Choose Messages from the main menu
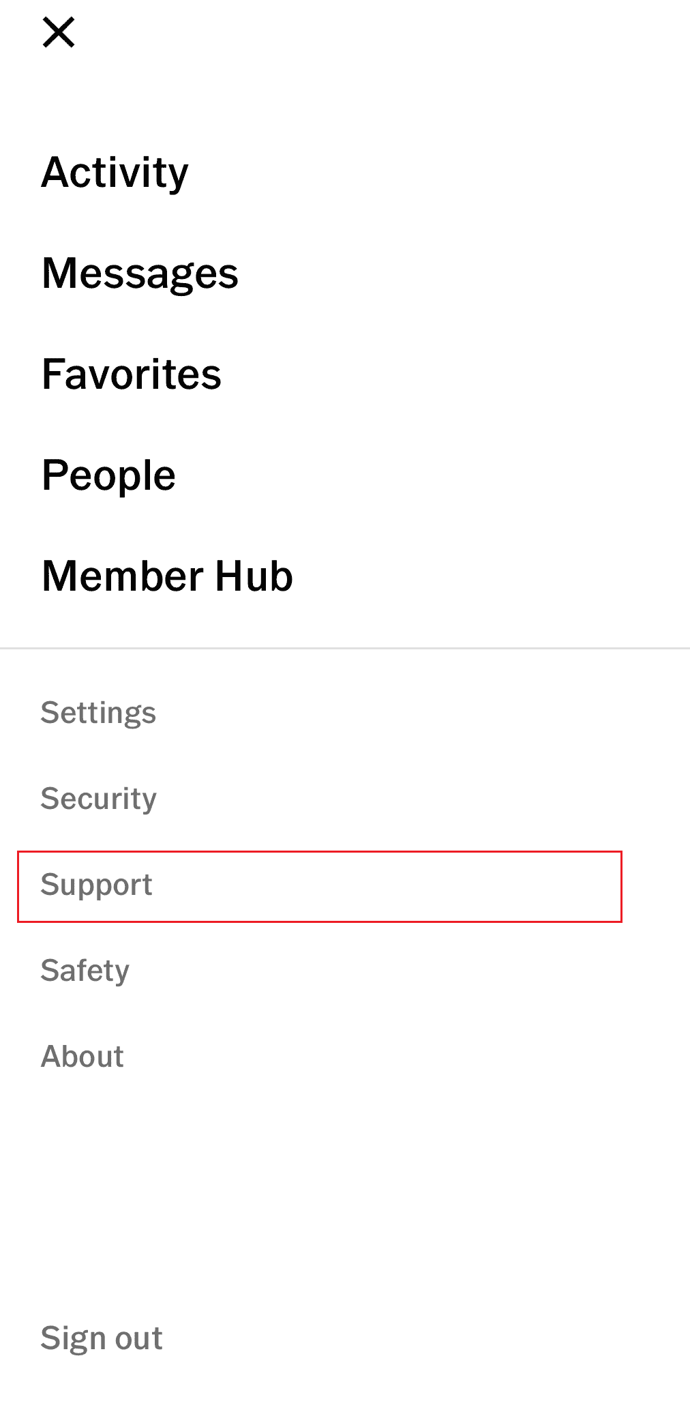This screenshot has width=690, height=1414. click(x=140, y=274)
